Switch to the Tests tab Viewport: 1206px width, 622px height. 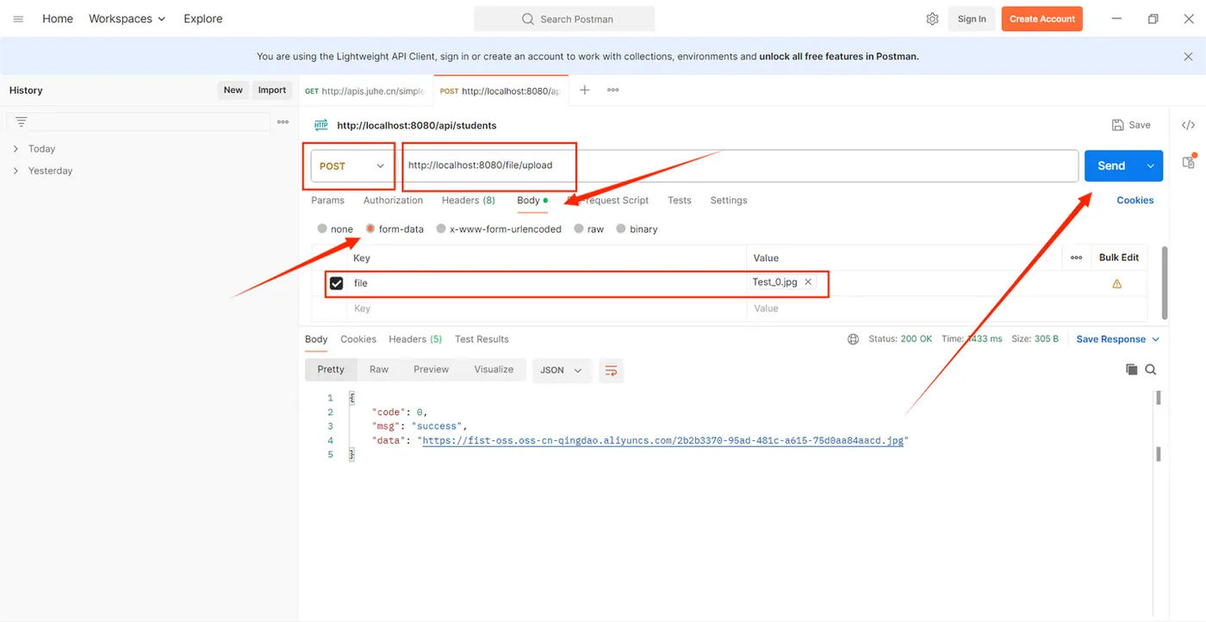tap(680, 201)
